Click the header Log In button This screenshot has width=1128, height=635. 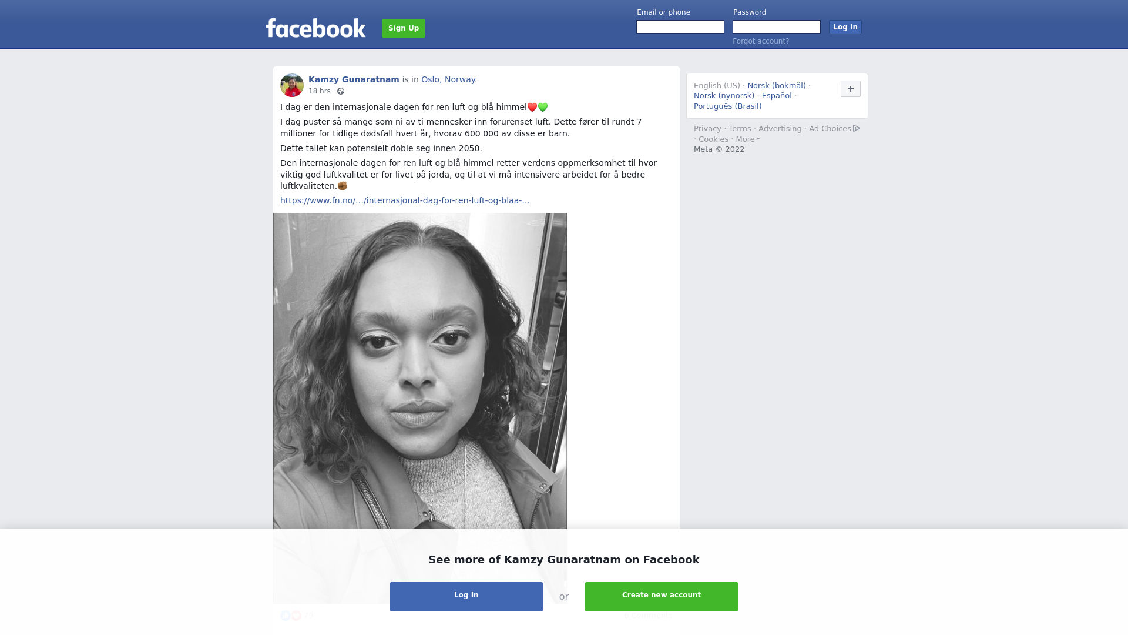(845, 27)
